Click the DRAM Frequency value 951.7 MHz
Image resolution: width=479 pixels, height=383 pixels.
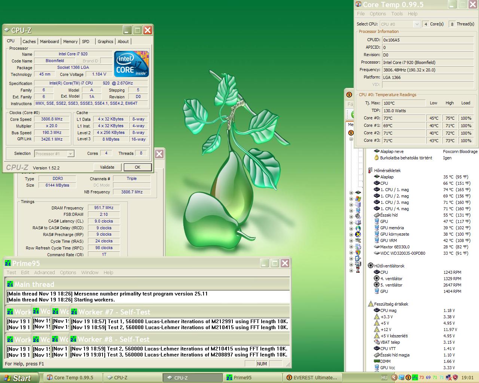(104, 208)
